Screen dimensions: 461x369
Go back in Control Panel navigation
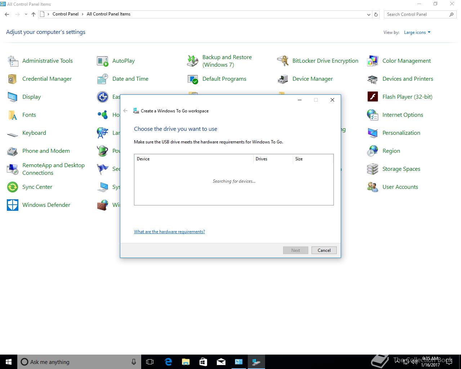pos(7,14)
